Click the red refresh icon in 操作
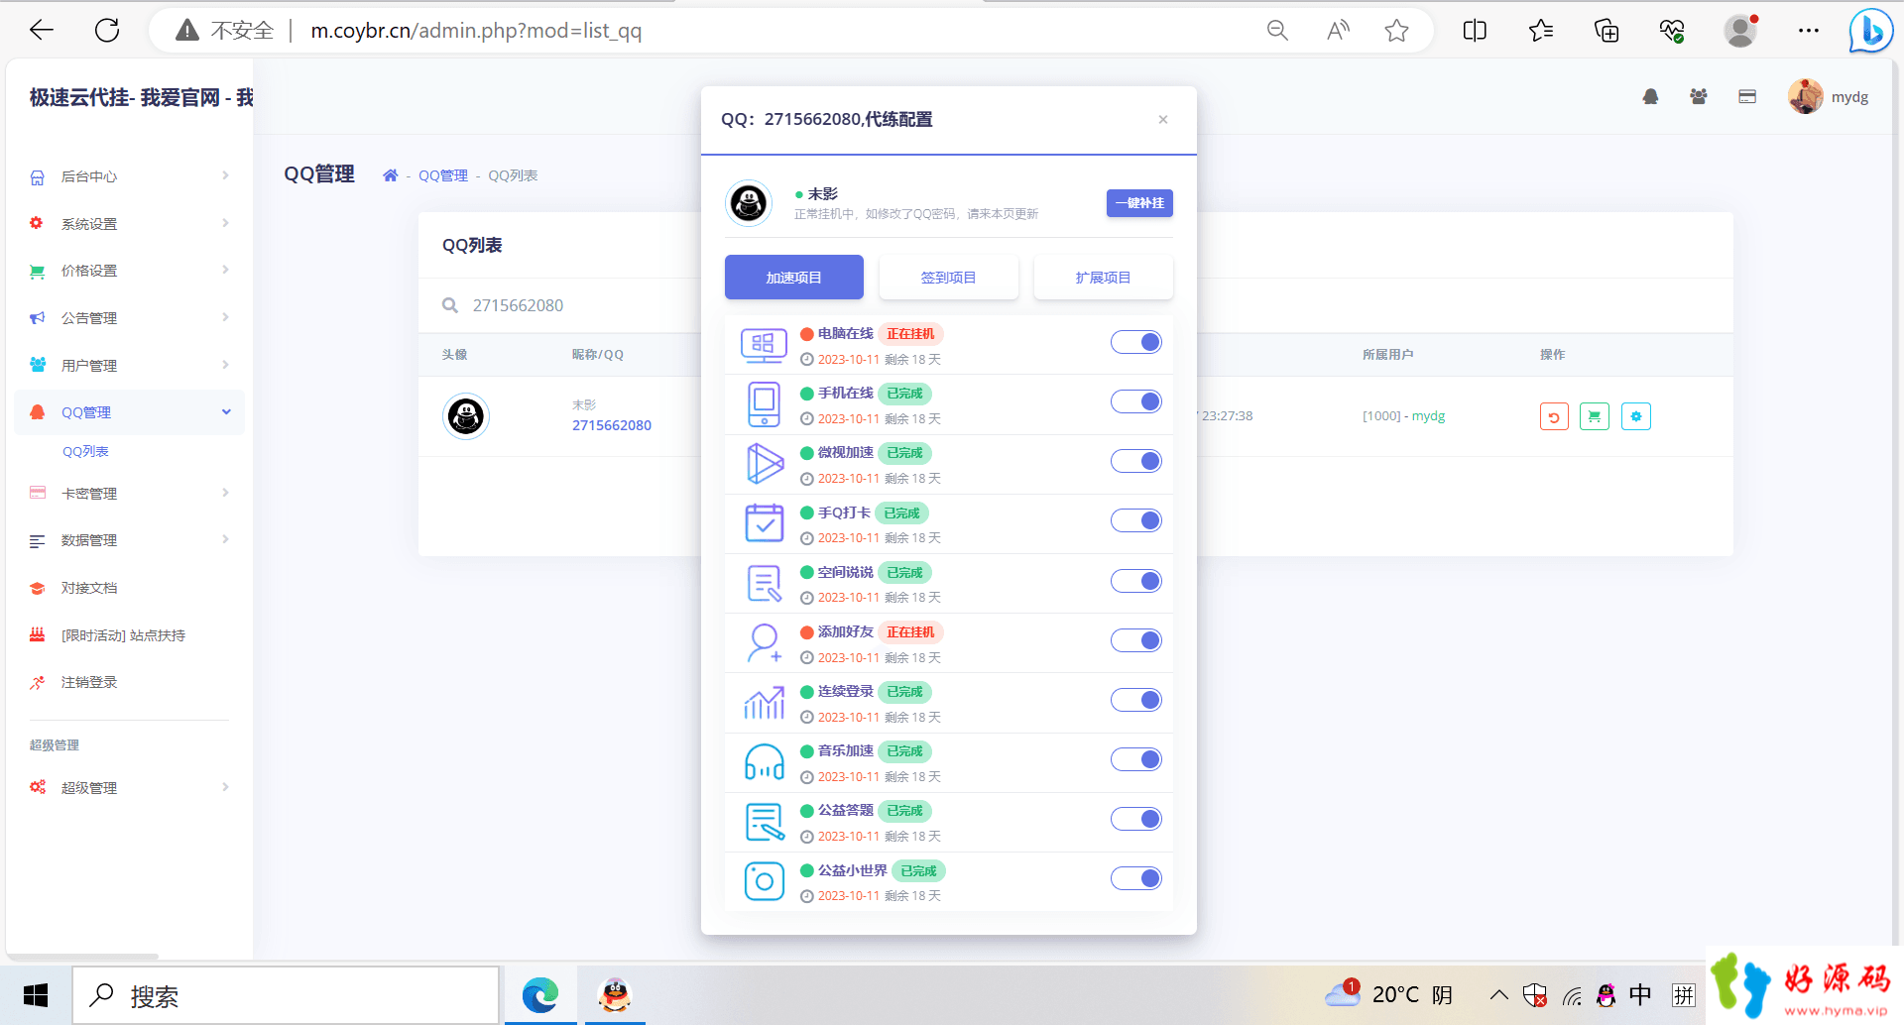 (1554, 416)
